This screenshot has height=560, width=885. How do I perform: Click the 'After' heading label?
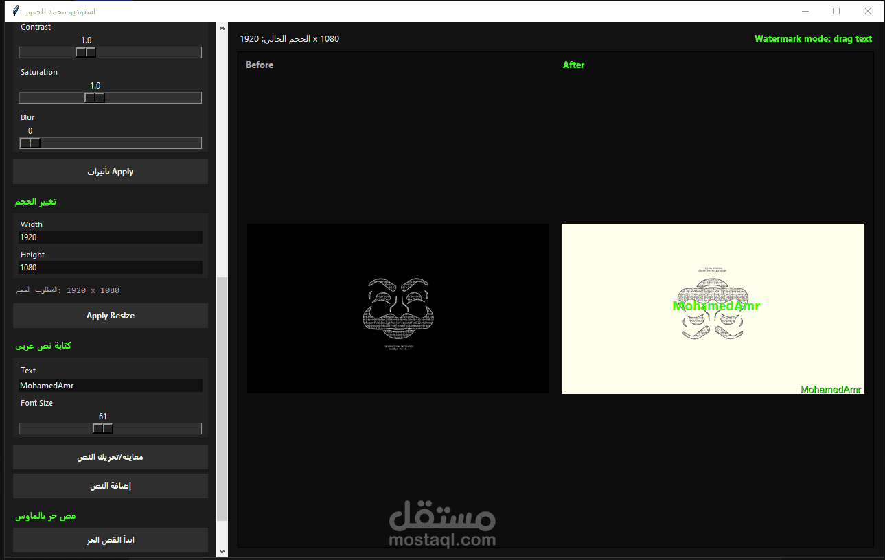click(x=573, y=65)
